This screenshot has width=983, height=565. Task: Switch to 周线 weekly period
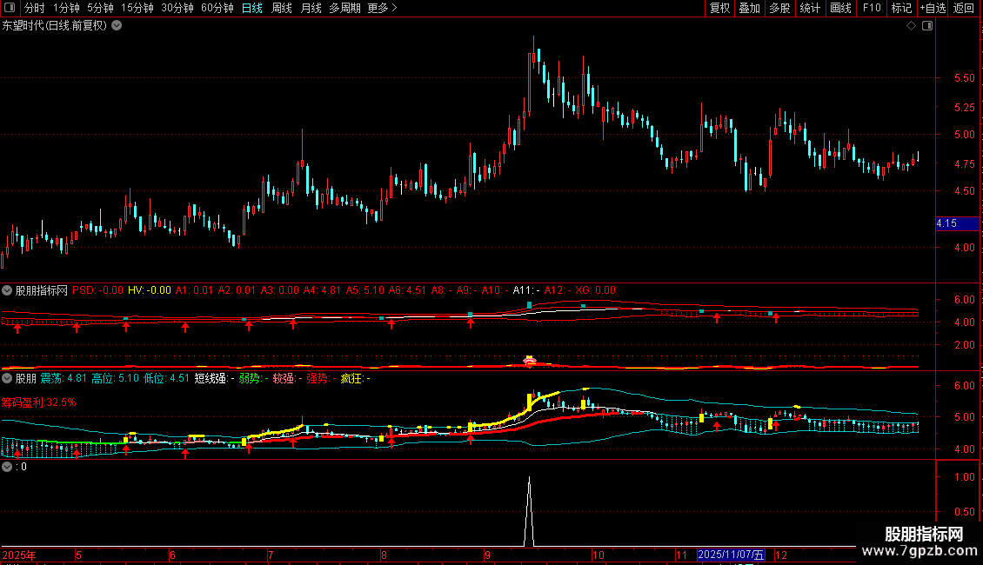pos(282,8)
